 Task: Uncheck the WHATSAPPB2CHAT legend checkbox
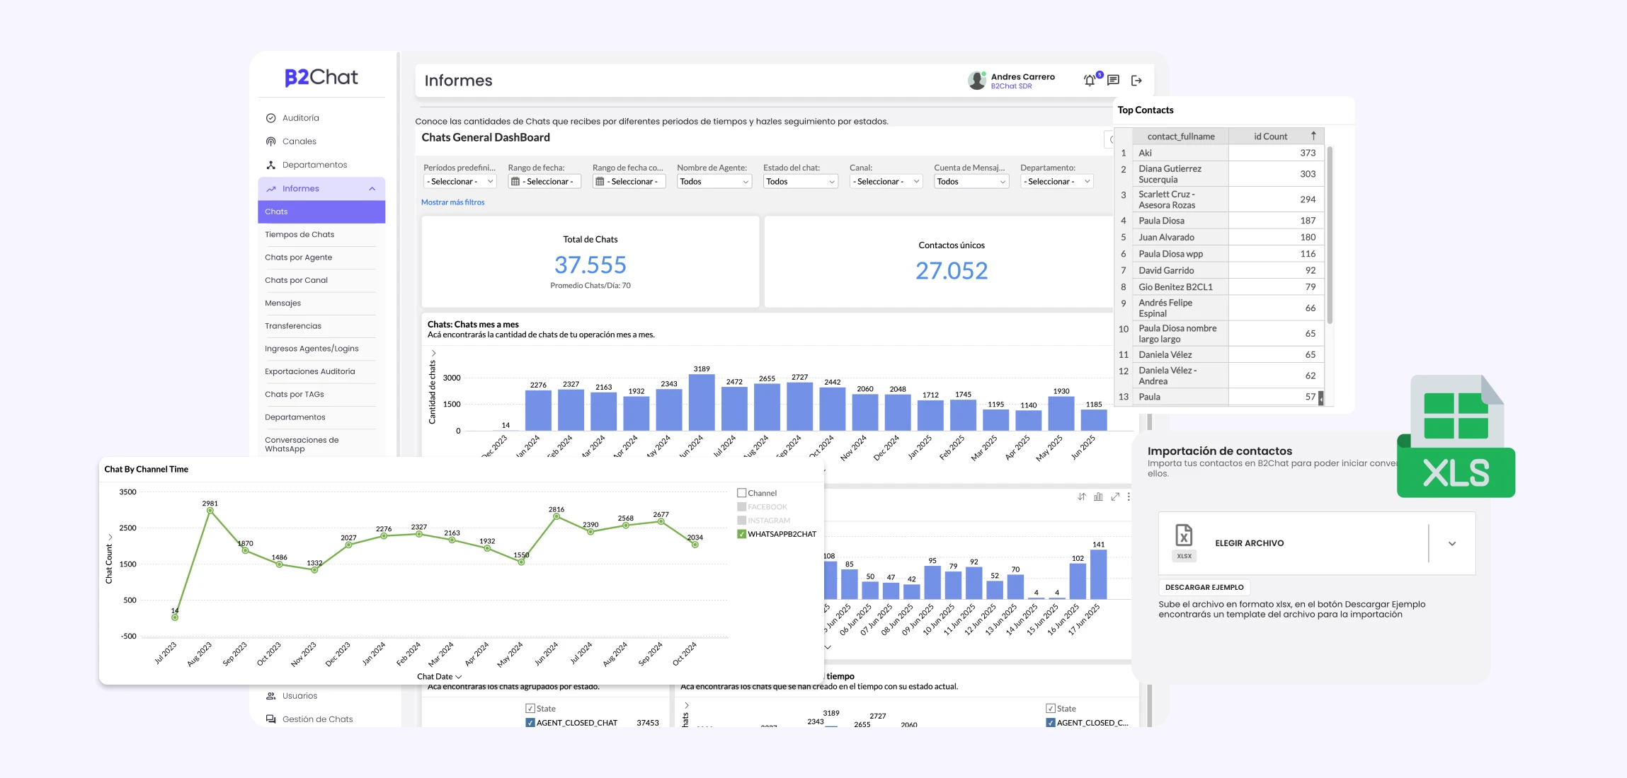[742, 534]
